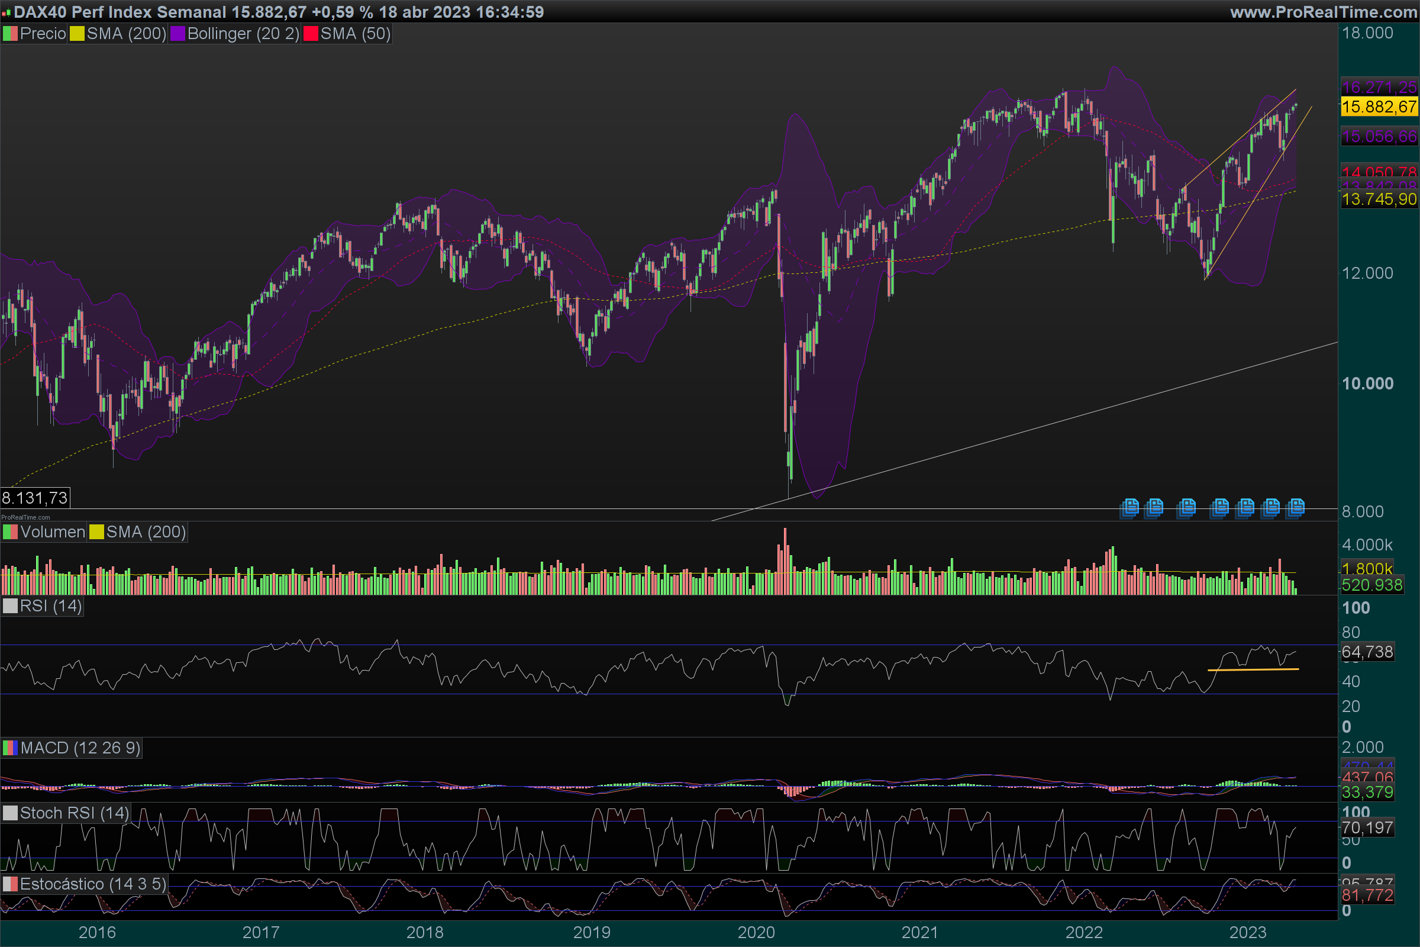Open the MACD (12 26 9) indicator label
The width and height of the screenshot is (1420, 947).
coord(80,748)
